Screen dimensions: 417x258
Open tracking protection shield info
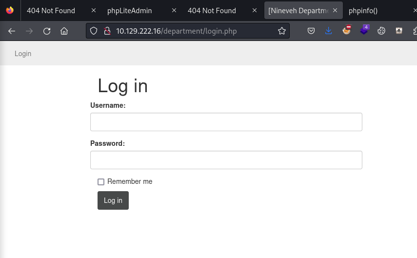94,31
